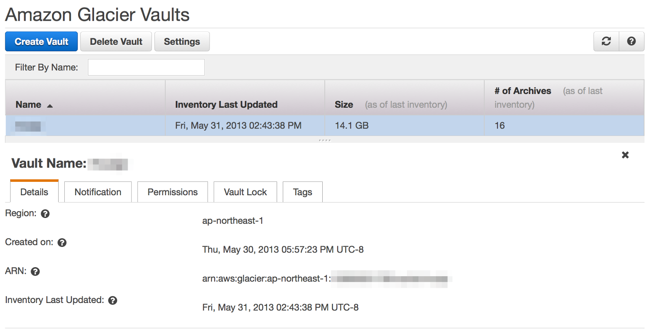Open the help question mark button
The height and width of the screenshot is (329, 651).
pos(631,41)
